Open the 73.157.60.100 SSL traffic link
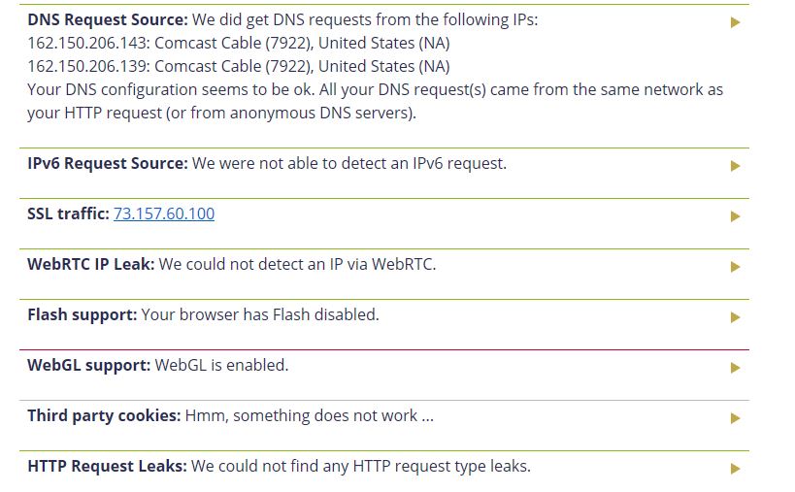Screen dimensions: 795x492 click(164, 213)
